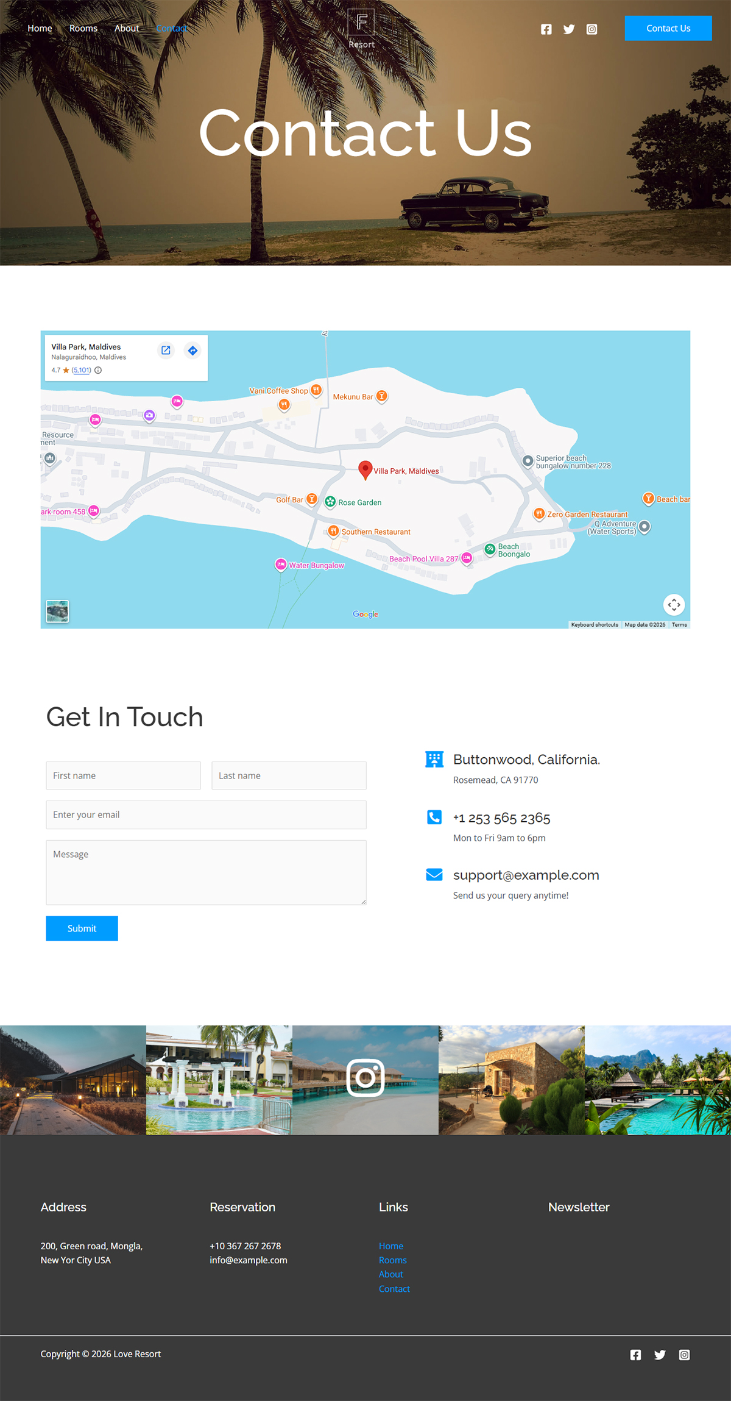Switch map to satellite layer thumbnail
This screenshot has width=731, height=1401.
pyautogui.click(x=58, y=611)
